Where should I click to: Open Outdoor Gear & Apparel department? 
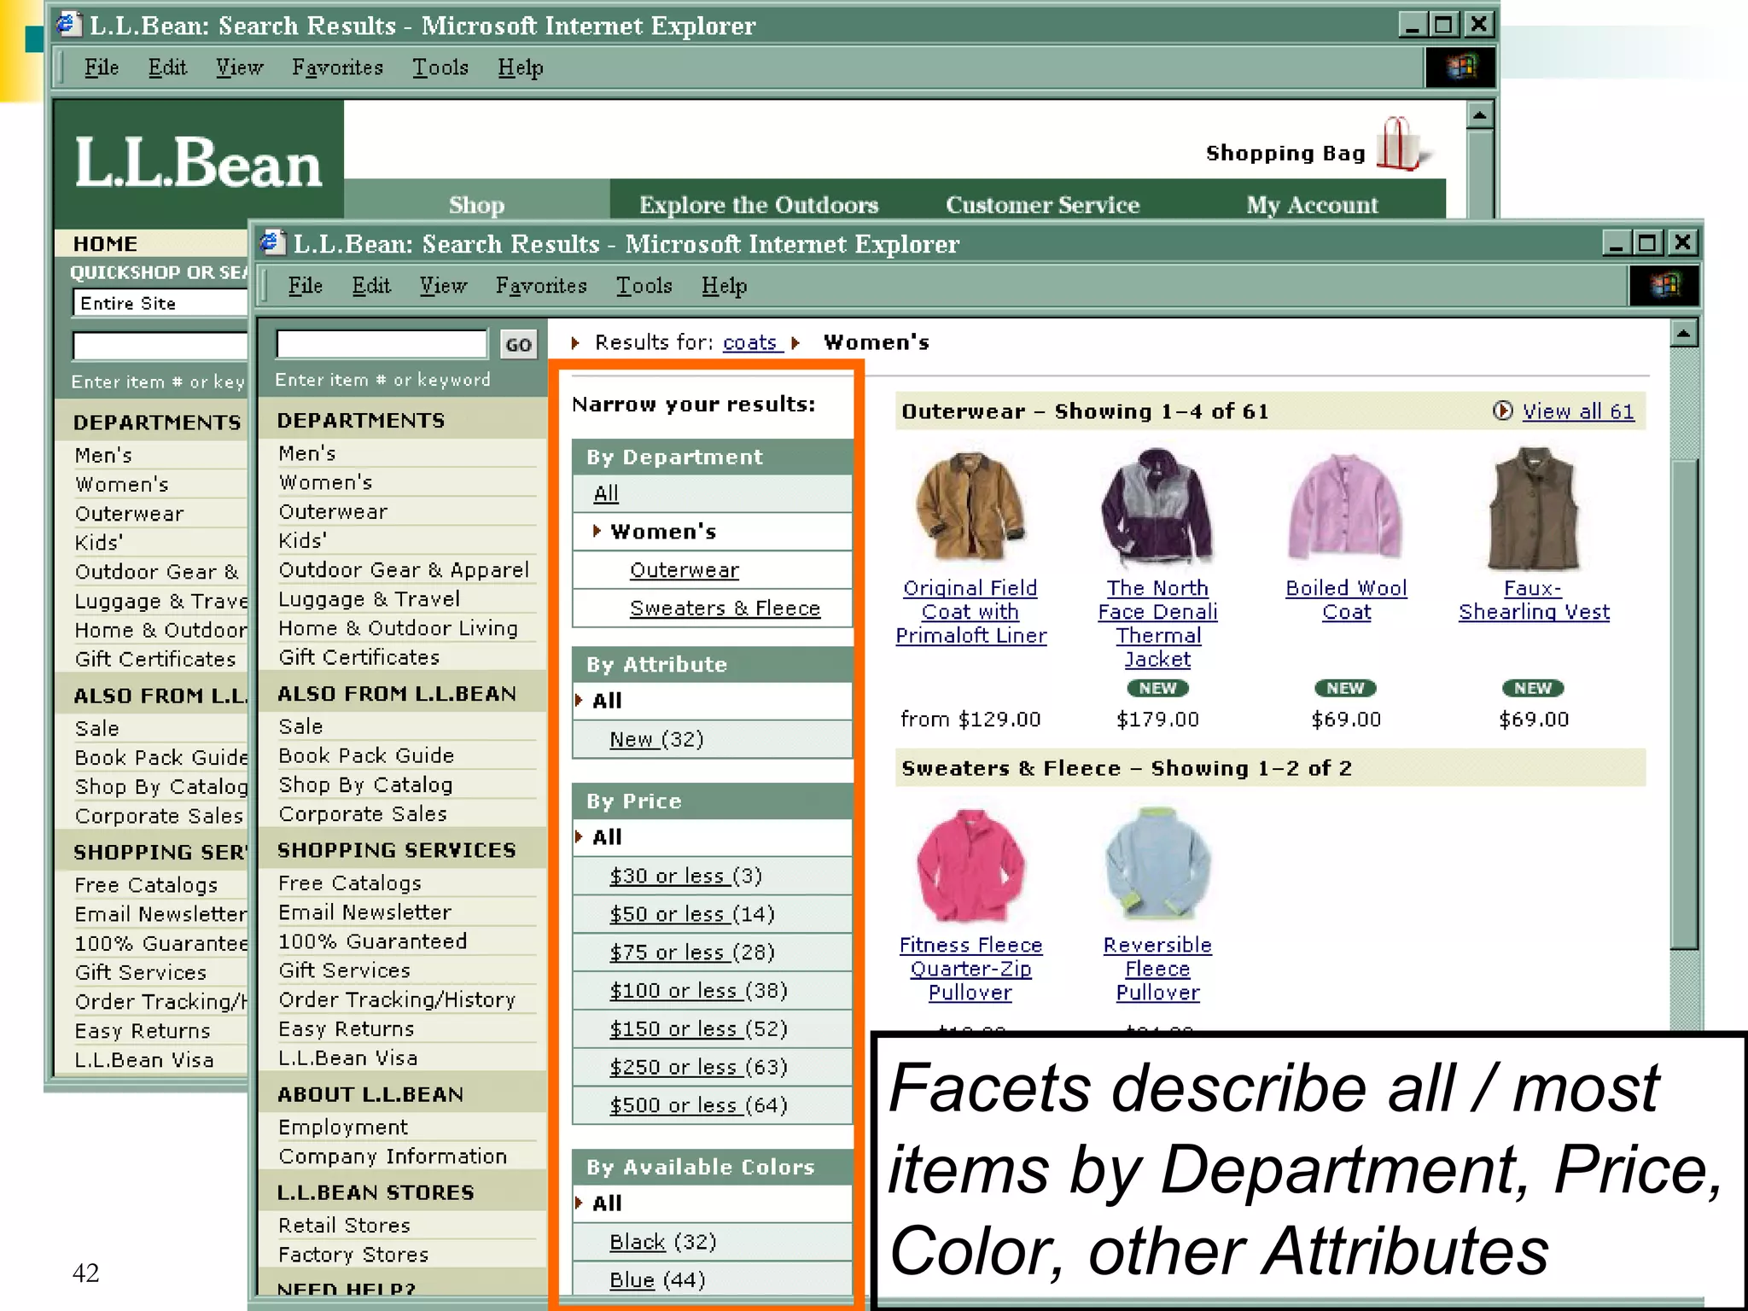pos(404,570)
